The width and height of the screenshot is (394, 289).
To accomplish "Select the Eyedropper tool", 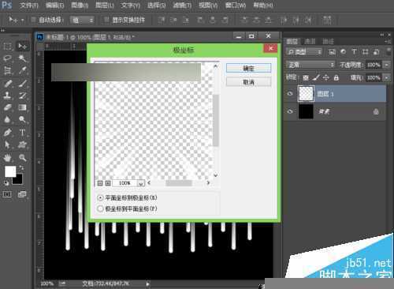I will (x=22, y=70).
